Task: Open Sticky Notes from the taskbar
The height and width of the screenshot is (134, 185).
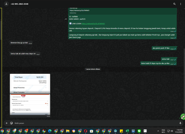Action: 121,131
